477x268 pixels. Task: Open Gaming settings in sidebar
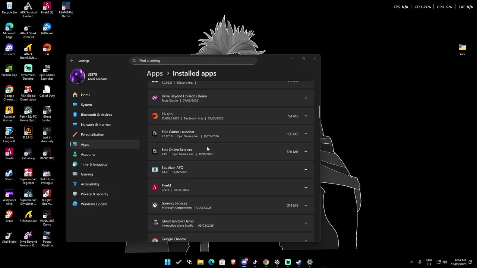(105, 174)
